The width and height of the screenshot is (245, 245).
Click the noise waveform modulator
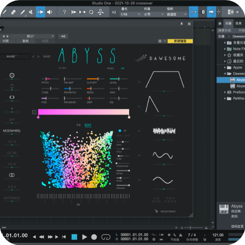(x=164, y=131)
